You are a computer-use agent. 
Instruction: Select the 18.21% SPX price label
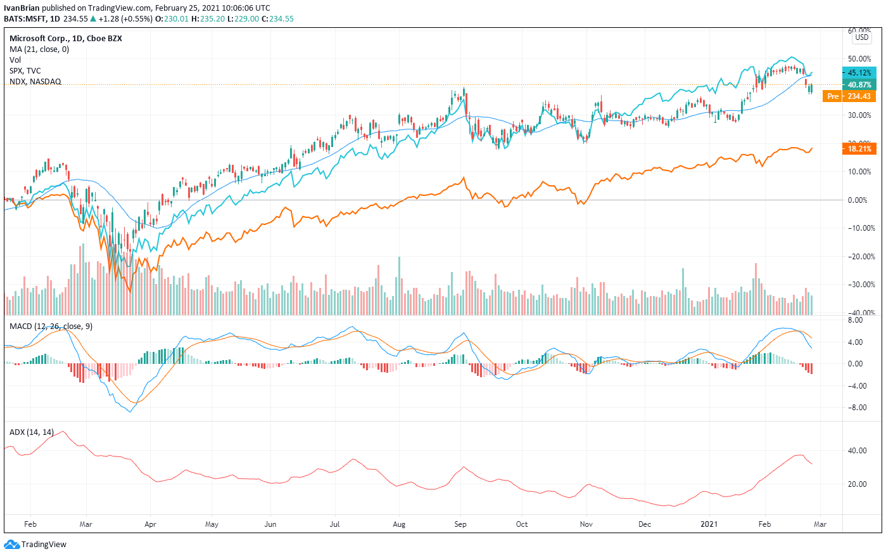859,148
